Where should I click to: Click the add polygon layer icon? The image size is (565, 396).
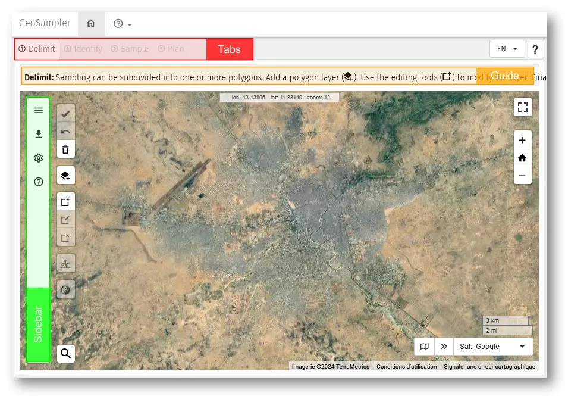point(66,176)
